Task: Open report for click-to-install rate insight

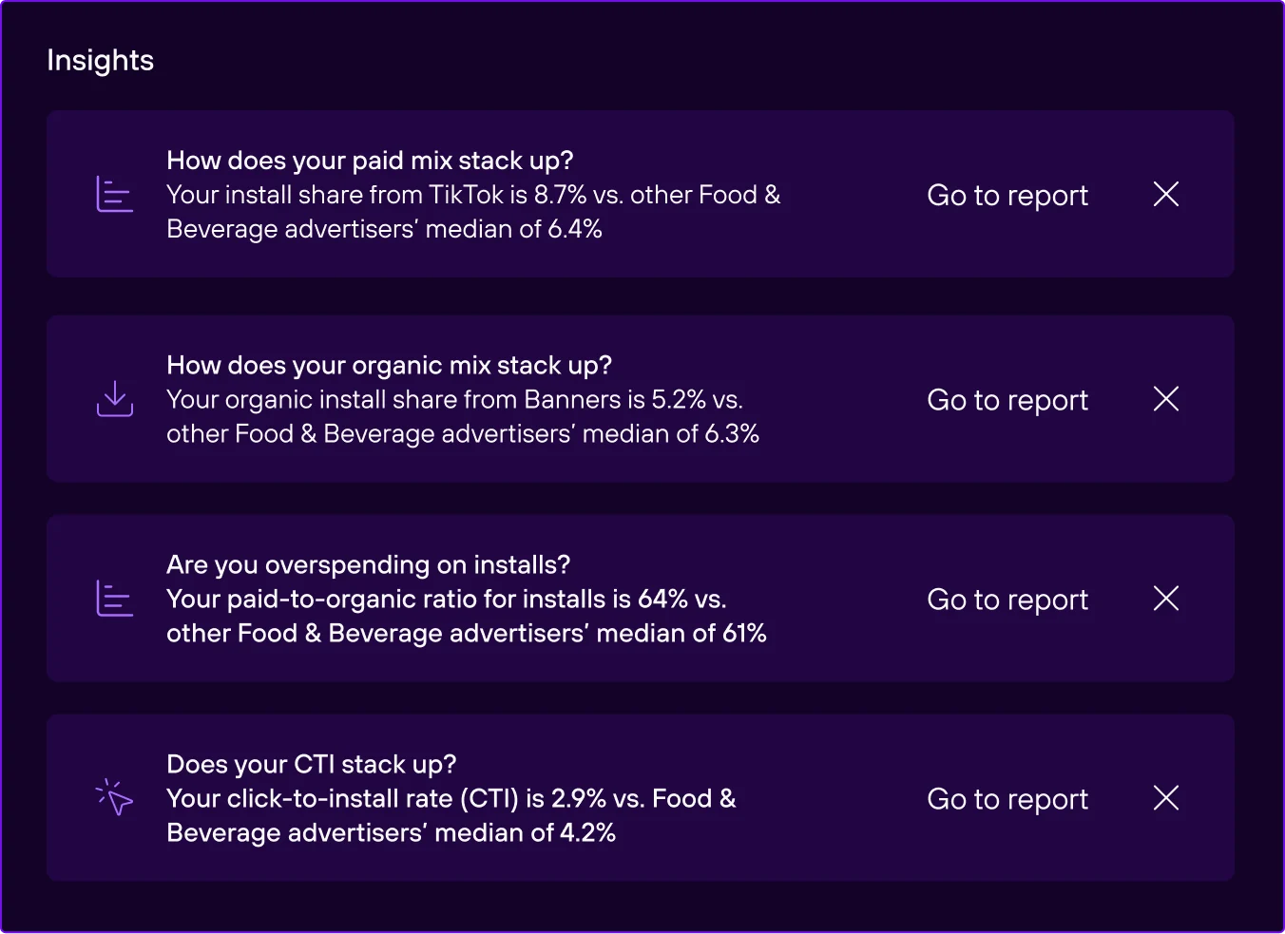Action: coord(1007,799)
